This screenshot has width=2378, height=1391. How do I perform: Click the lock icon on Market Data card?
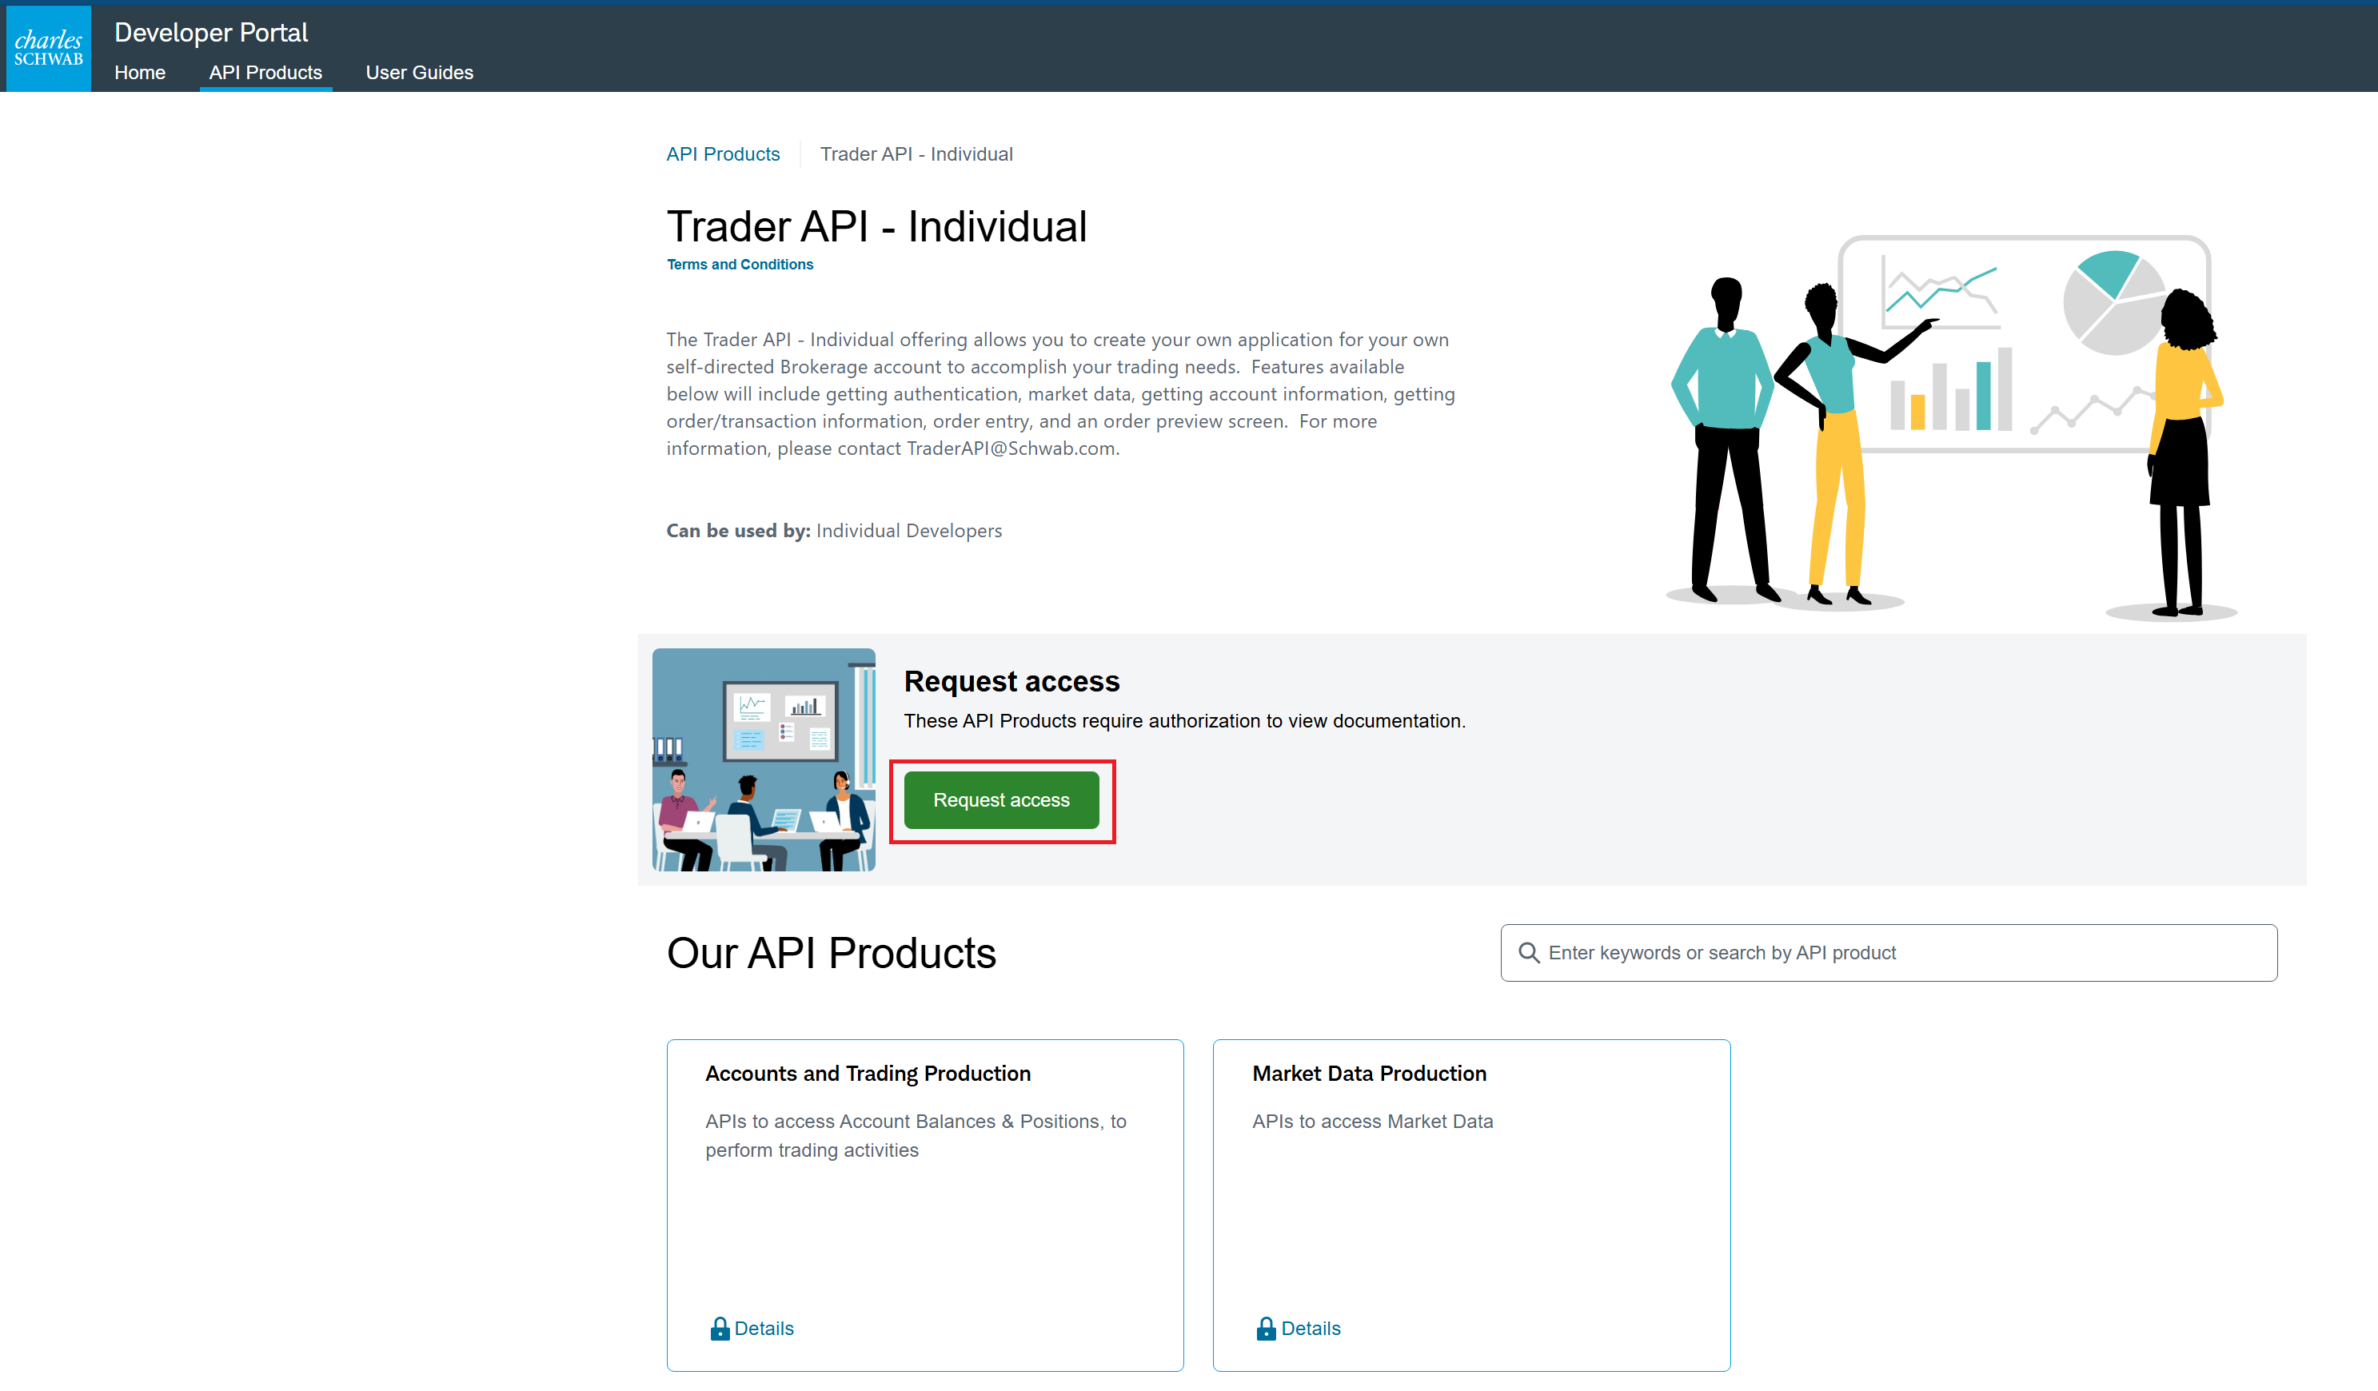coord(1267,1329)
